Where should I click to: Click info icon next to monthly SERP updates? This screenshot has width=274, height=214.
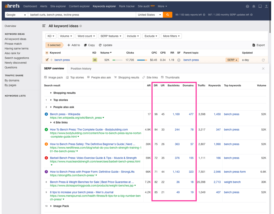click(251, 15)
